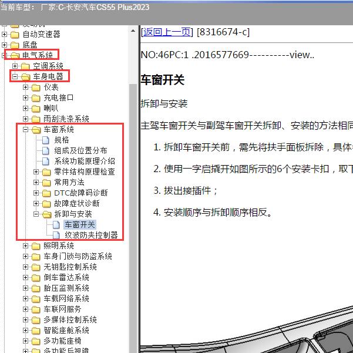Image resolution: width=353 pixels, height=353 pixels.
Task: Click the 零件结构原理检查 folder icon
Action: tap(46, 172)
